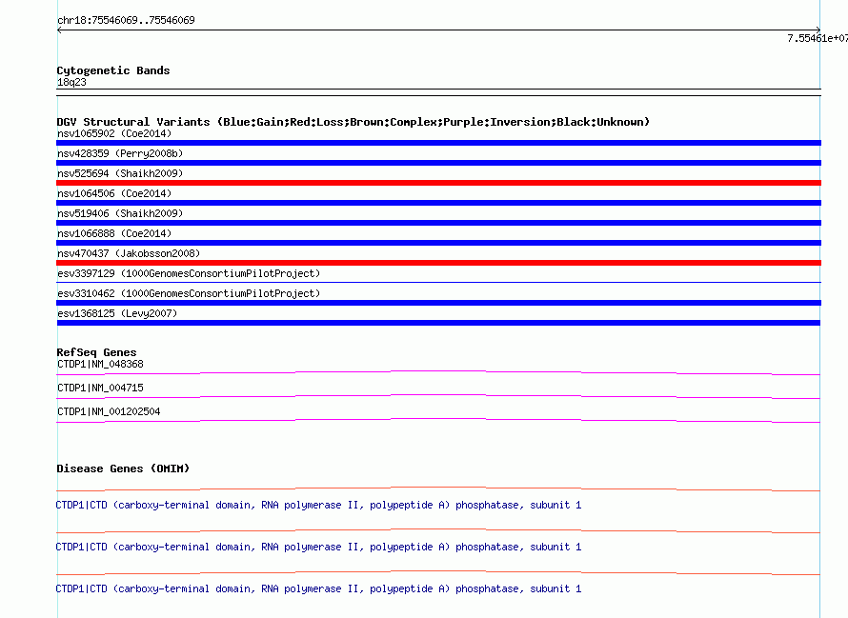Click the thin blue line under esv3397129

coord(438,282)
